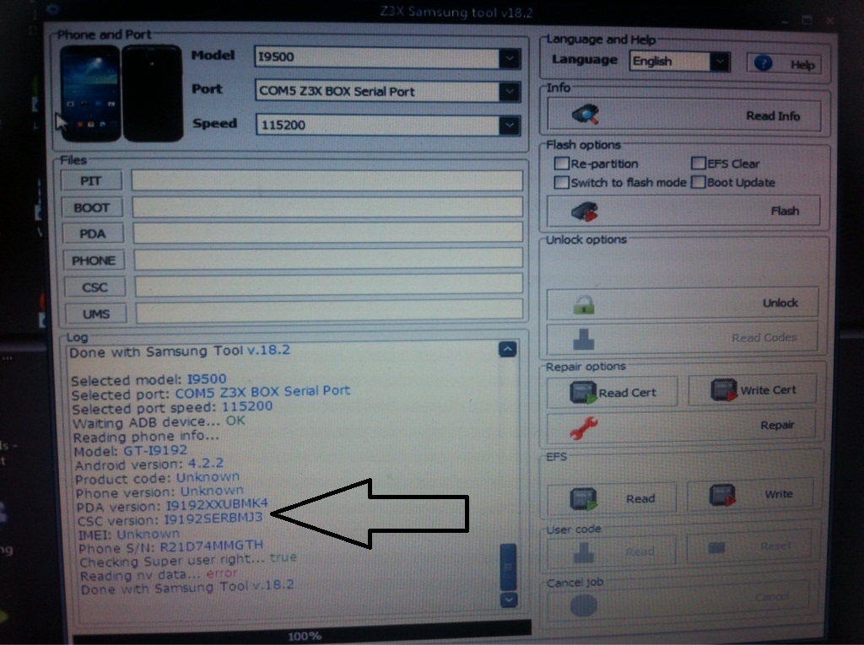Toggle the Boot Update checkbox
This screenshot has width=864, height=645.
698,182
